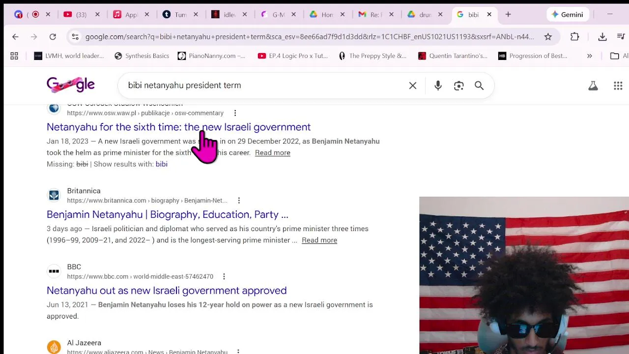The image size is (629, 354).
Task: Open Synthesis Basics bookmark
Action: pyautogui.click(x=142, y=56)
